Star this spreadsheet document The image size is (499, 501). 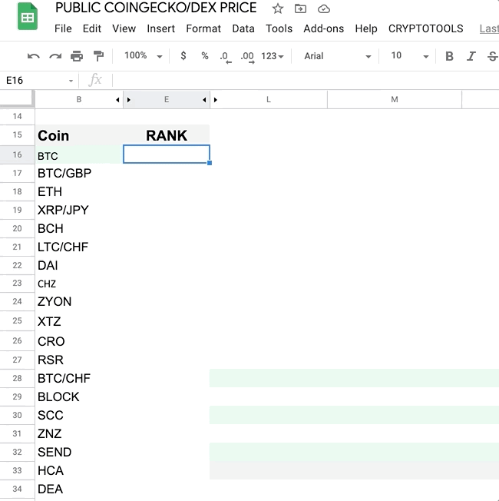(277, 8)
